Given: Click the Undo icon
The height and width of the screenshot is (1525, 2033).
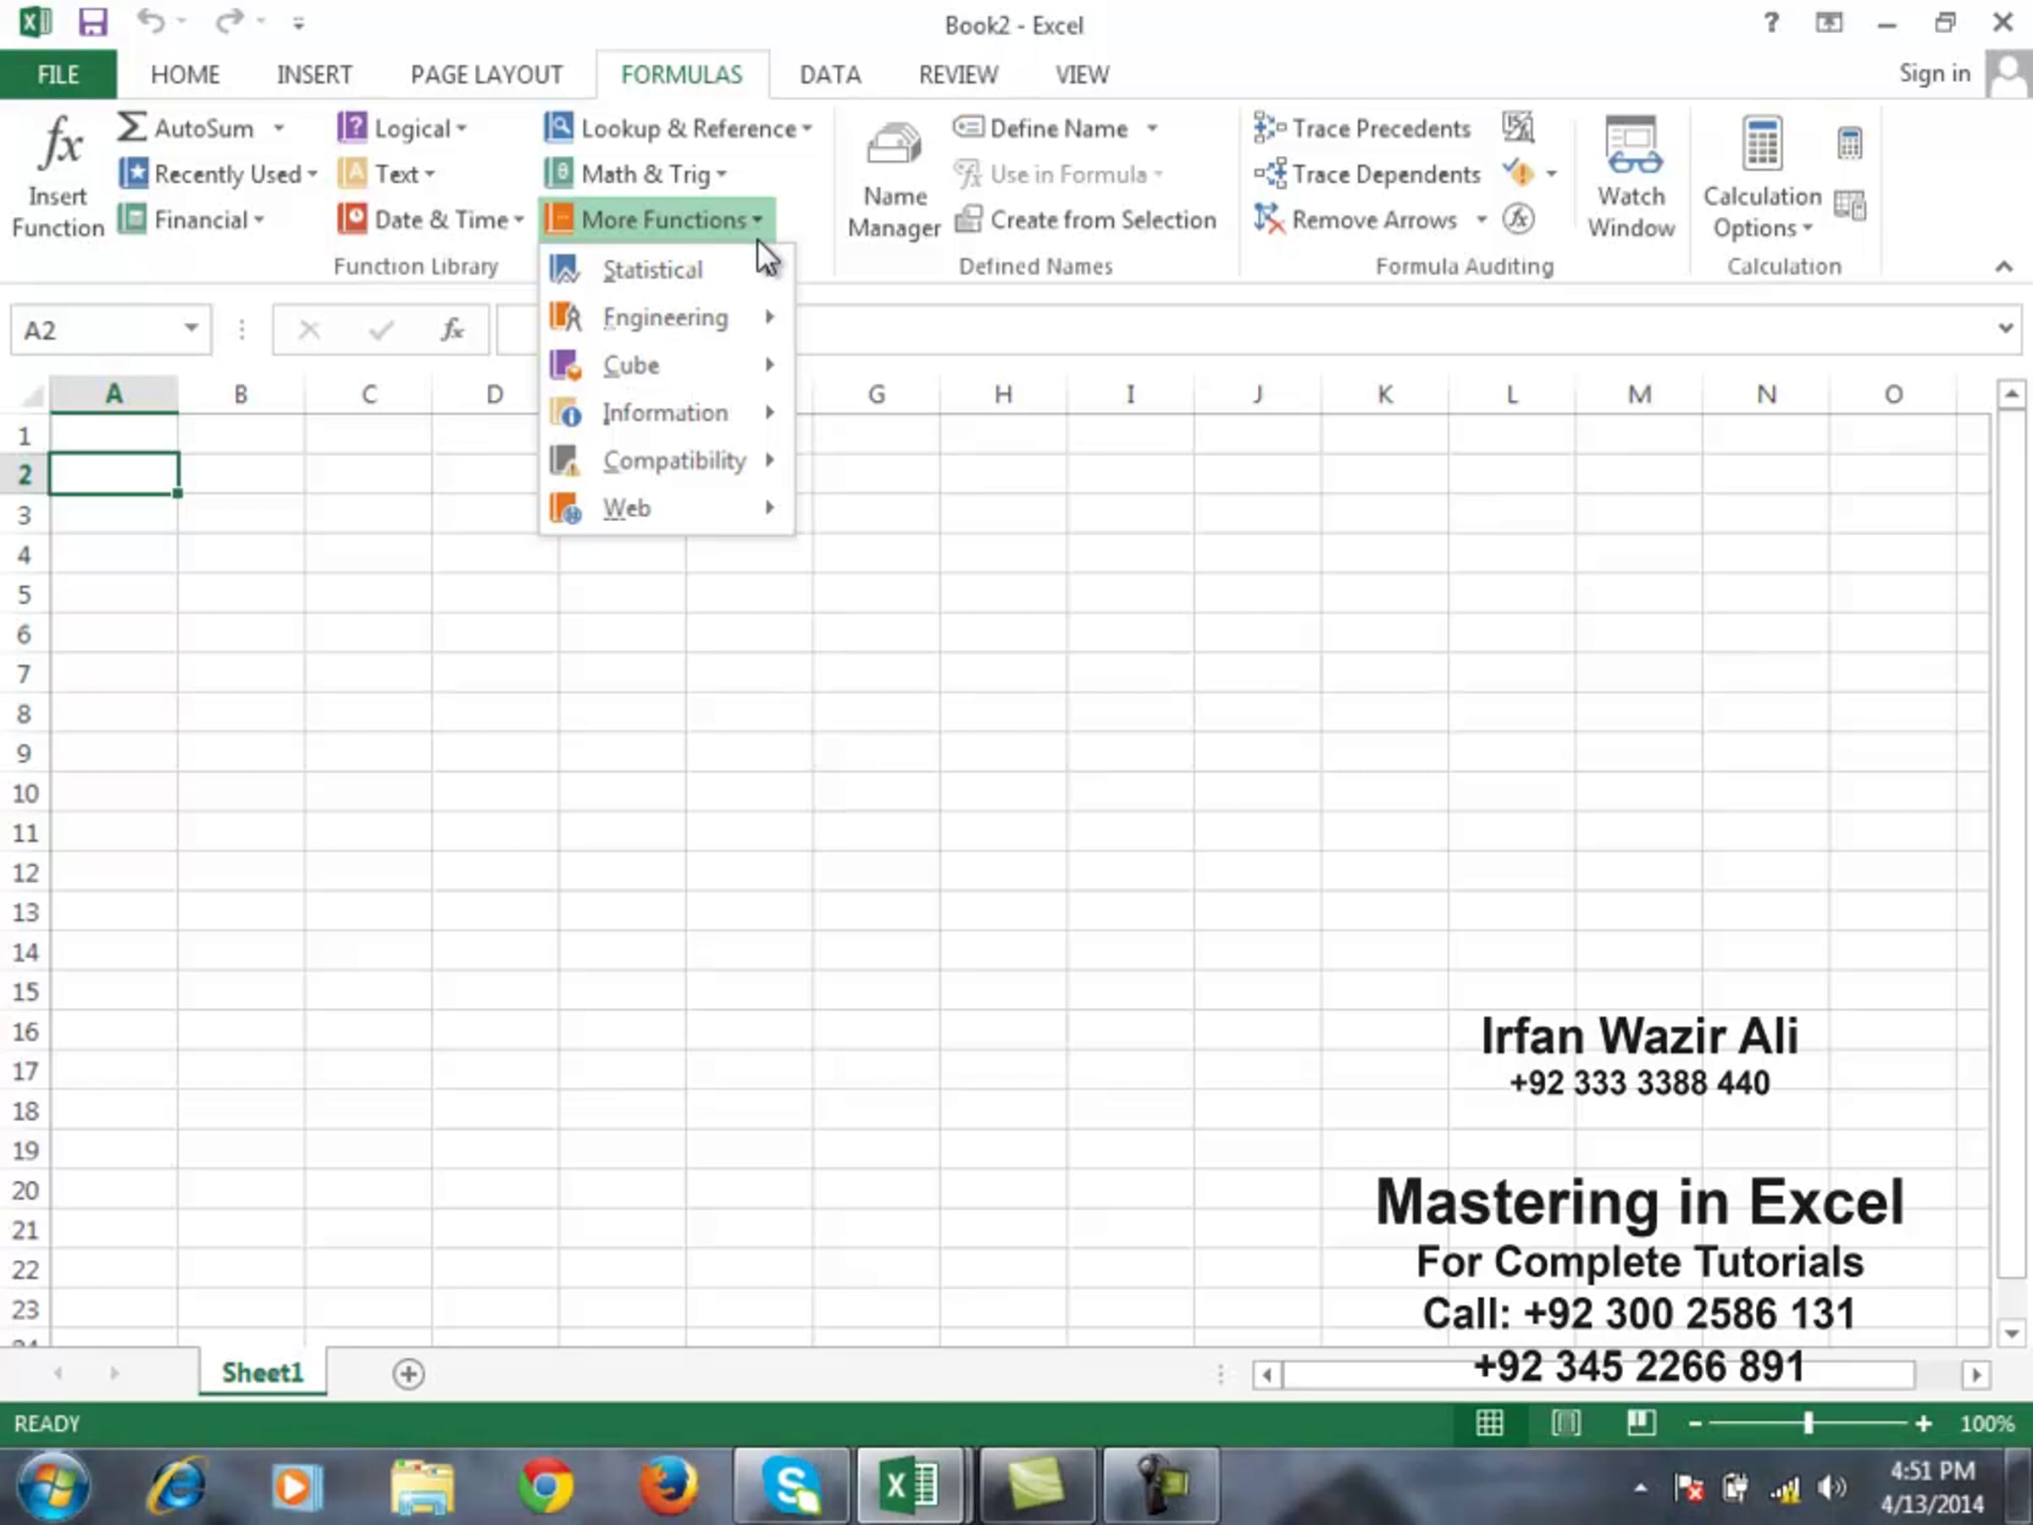Looking at the screenshot, I should (152, 21).
